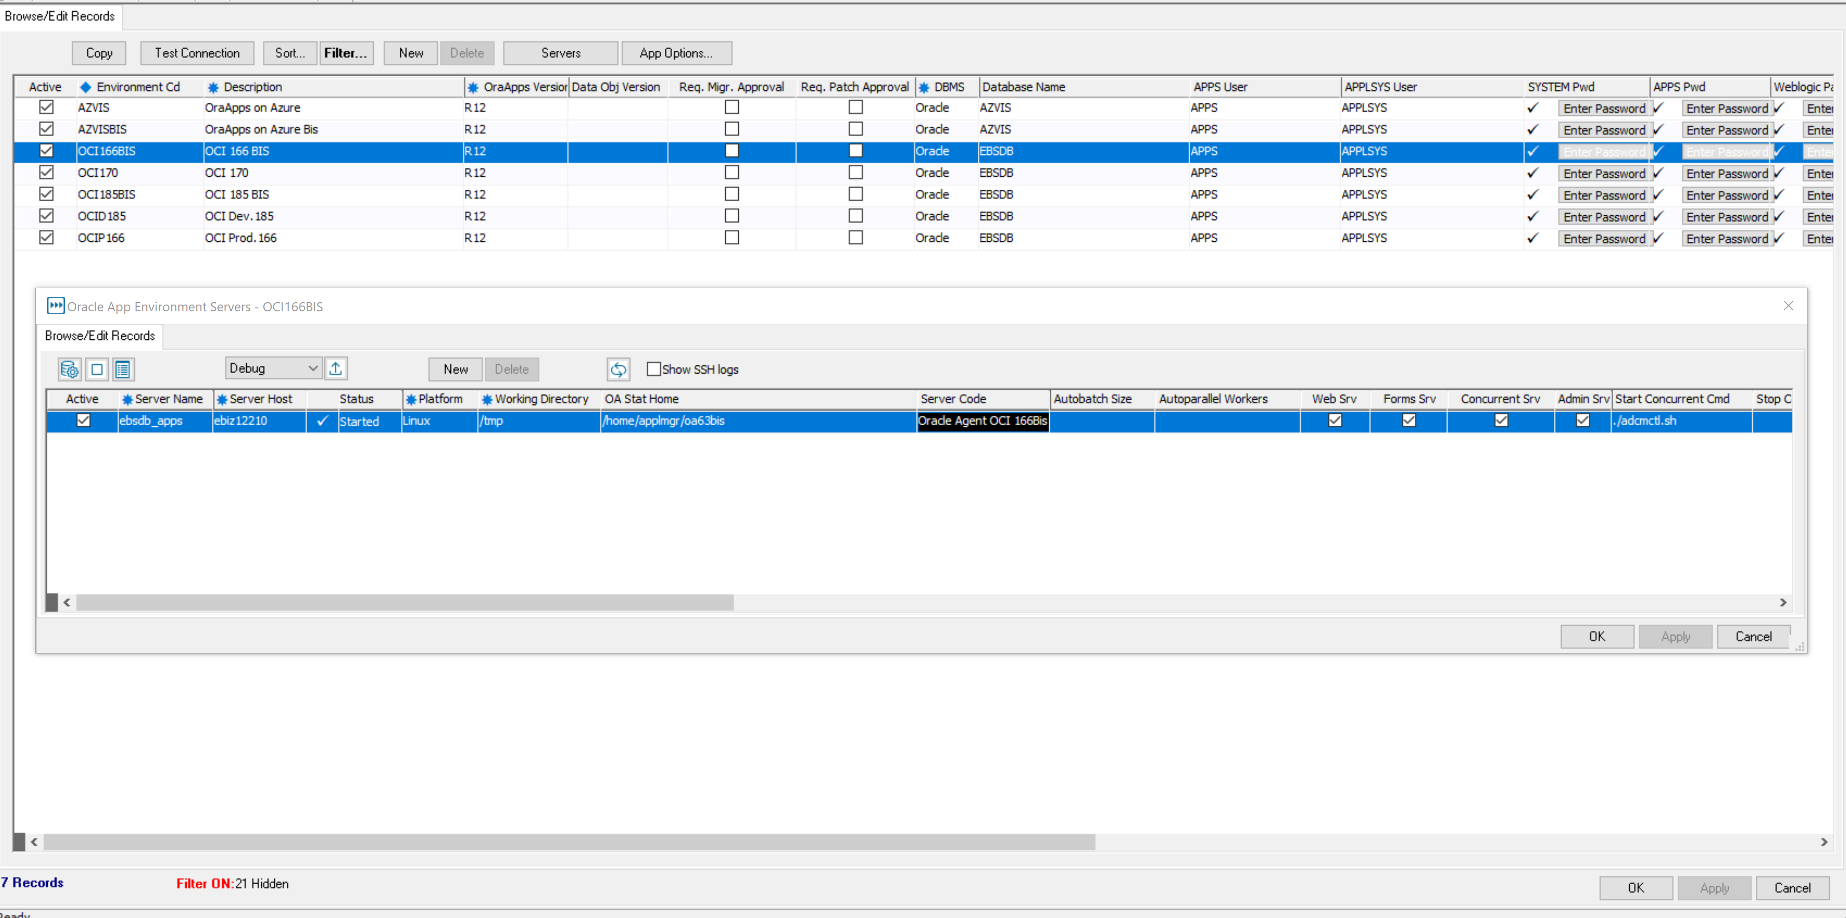Click the servers grid horizontal scrollbar thumb

click(x=405, y=603)
